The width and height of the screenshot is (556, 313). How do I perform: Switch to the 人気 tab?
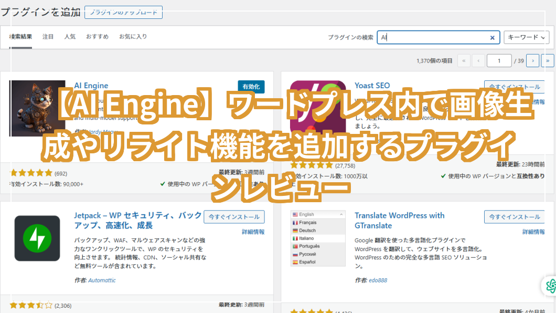tap(70, 37)
